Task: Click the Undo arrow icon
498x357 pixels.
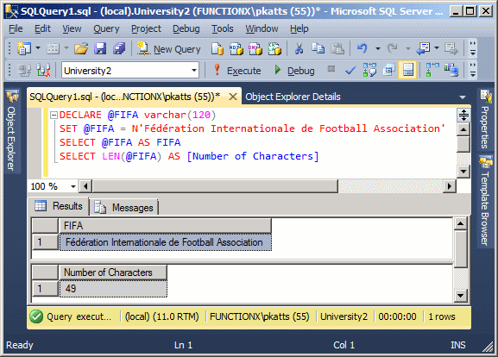Action: [x=362, y=48]
